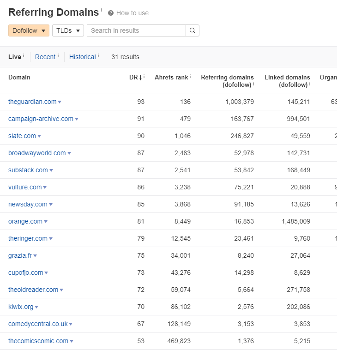Click info icon beside Historical tab
337x351 pixels.
point(98,55)
